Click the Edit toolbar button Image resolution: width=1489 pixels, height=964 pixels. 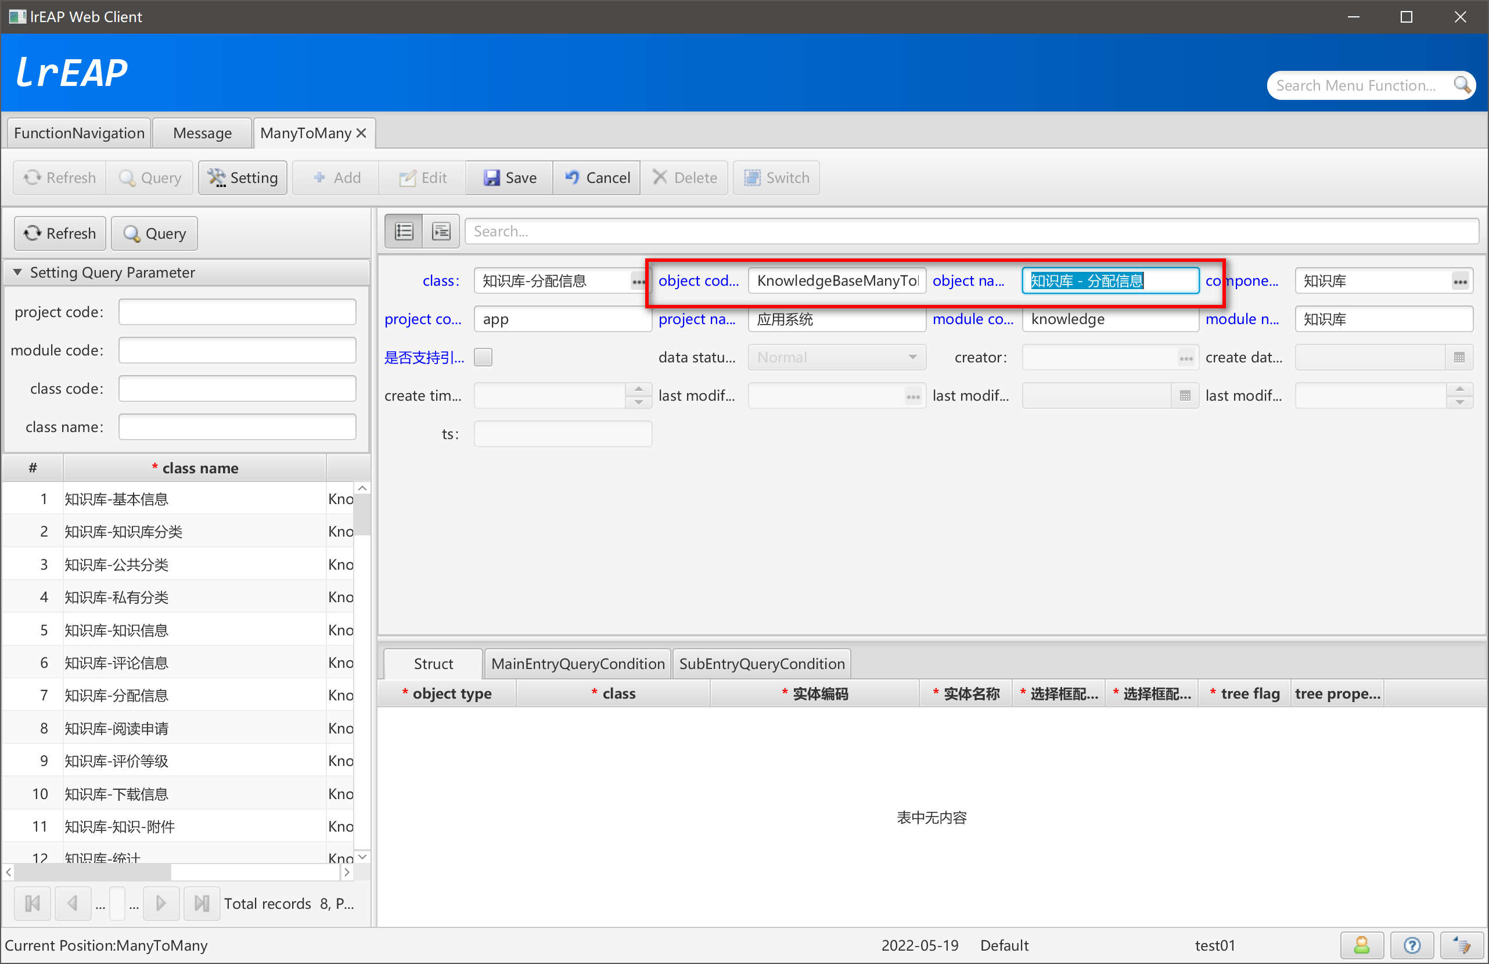423,178
